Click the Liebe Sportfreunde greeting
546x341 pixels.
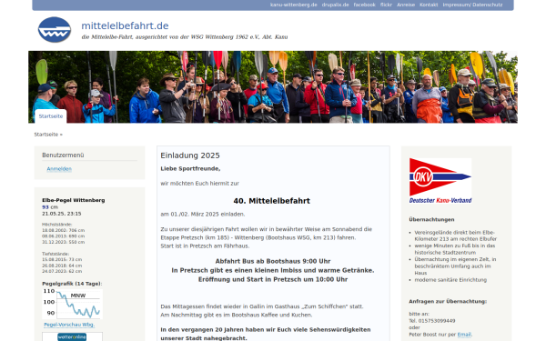[x=190, y=169]
